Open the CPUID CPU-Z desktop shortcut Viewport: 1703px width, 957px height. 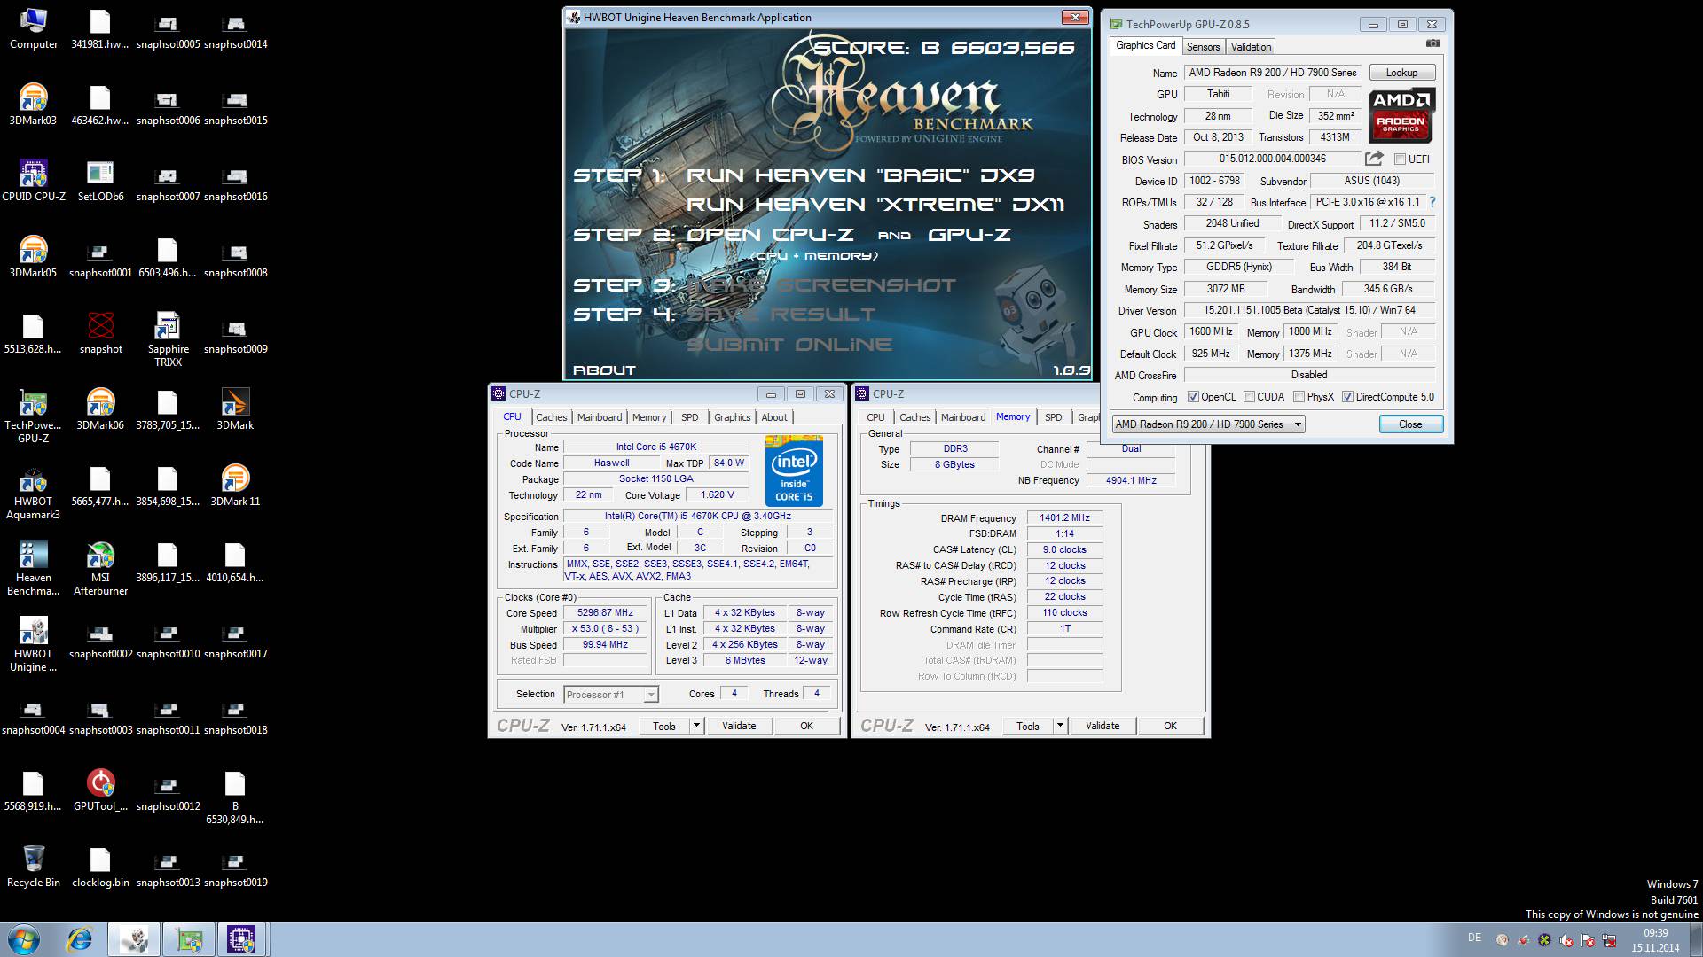(x=34, y=181)
